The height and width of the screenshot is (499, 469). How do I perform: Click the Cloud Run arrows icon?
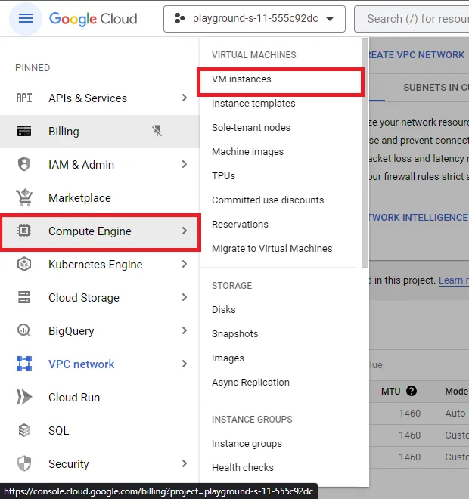24,397
